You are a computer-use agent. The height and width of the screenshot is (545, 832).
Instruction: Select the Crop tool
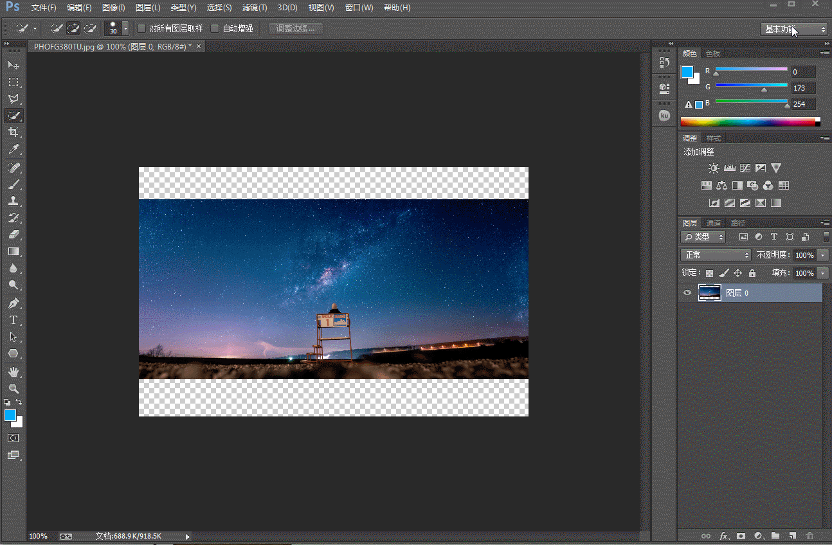click(13, 132)
